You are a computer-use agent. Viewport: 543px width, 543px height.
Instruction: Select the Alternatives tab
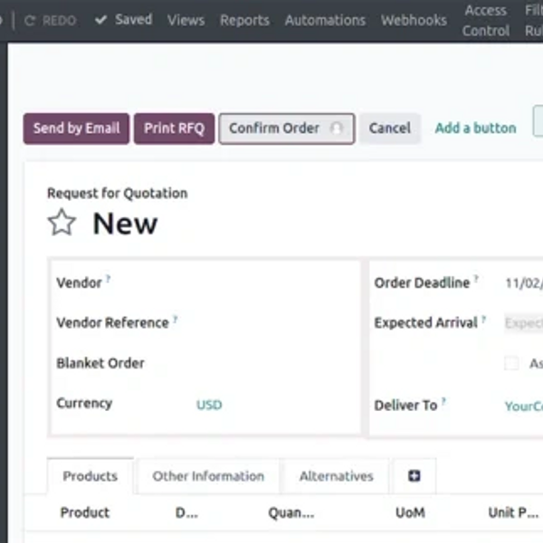pos(336,476)
